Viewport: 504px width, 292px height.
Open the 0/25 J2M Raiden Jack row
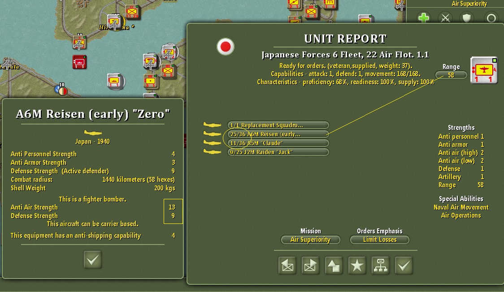pyautogui.click(x=278, y=152)
